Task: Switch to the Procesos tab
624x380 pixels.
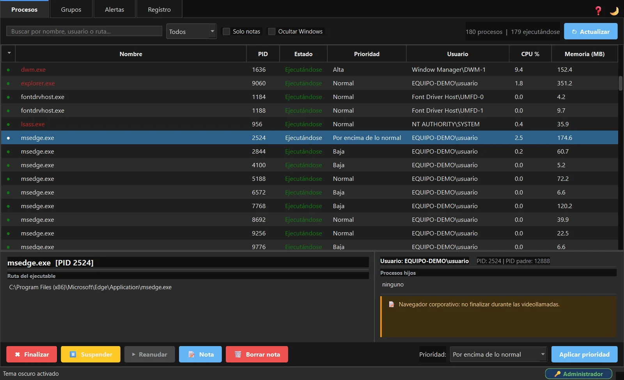Action: click(x=24, y=9)
